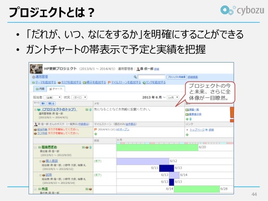The width and height of the screenshot is (268, 201).
Task: Click inside the project search field
Action: tap(152, 77)
